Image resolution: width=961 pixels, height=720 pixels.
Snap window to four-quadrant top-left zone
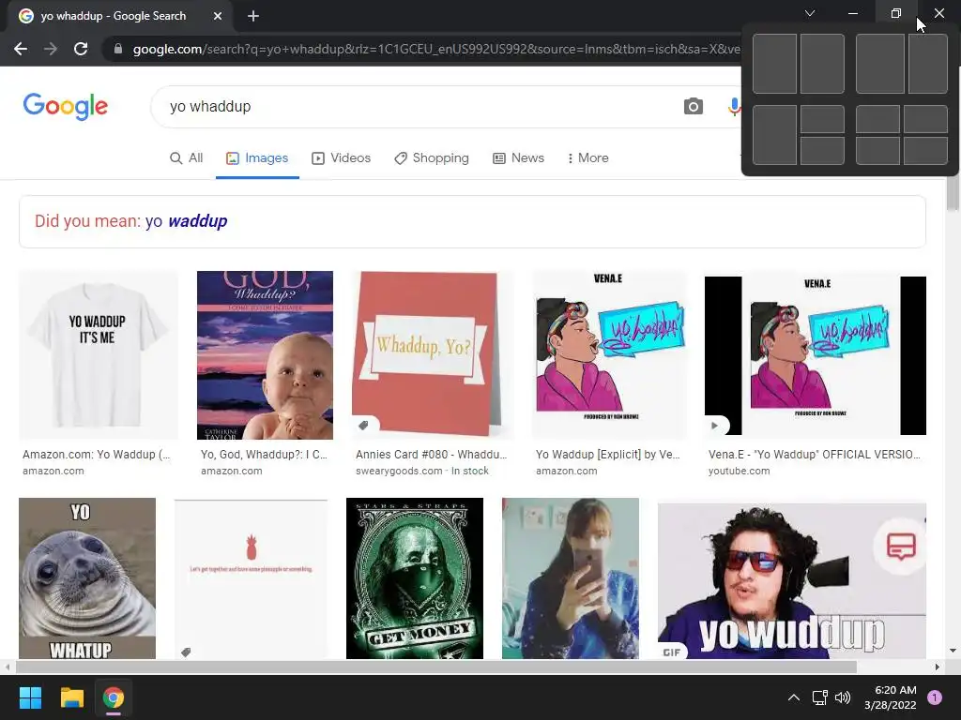tap(877, 119)
